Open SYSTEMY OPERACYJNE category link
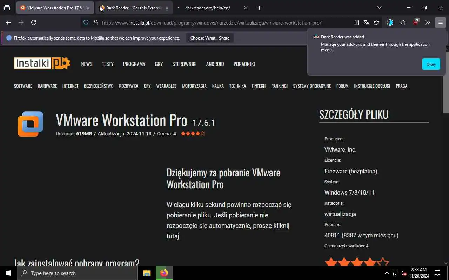This screenshot has height=280, width=449. click(312, 86)
